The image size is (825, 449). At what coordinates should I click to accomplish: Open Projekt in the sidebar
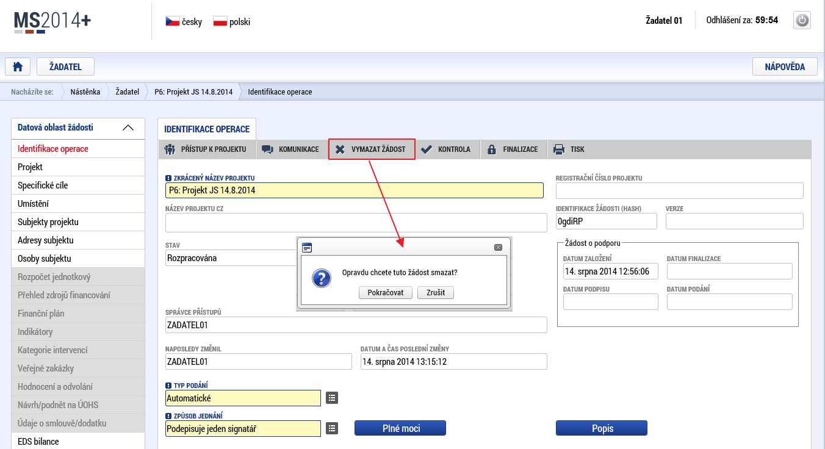pyautogui.click(x=78, y=167)
